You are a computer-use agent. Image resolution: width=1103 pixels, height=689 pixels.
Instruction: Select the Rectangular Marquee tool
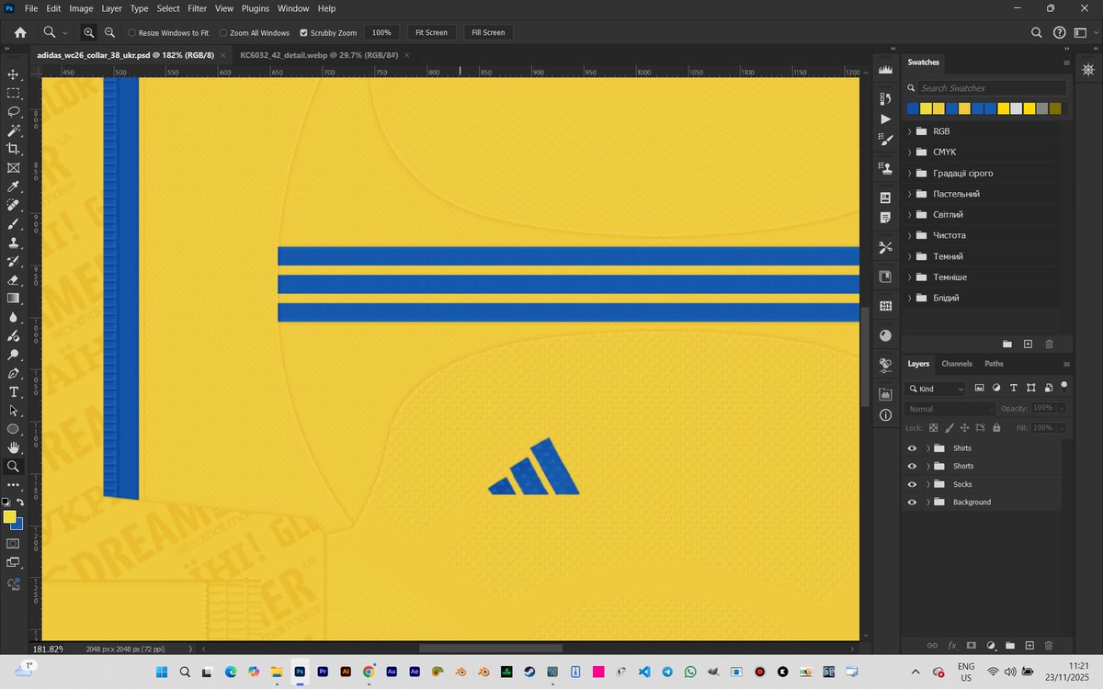[x=13, y=93]
